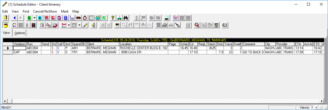Screen dimensions: 328x110
Task: Click the Provider column header
Action: (285, 44)
